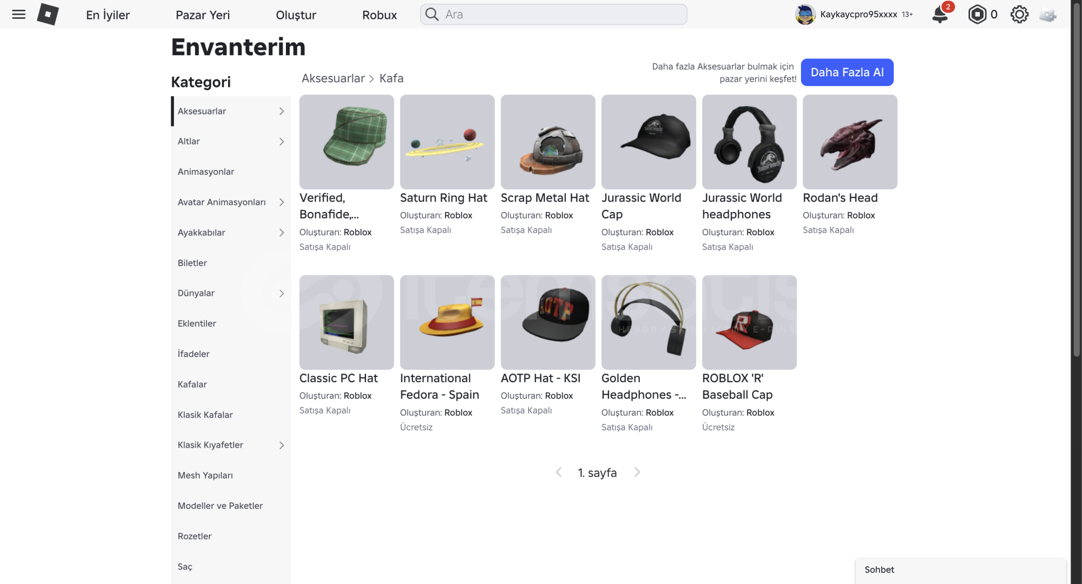Open En İyiler in the top navigation
The width and height of the screenshot is (1082, 584).
coord(108,15)
